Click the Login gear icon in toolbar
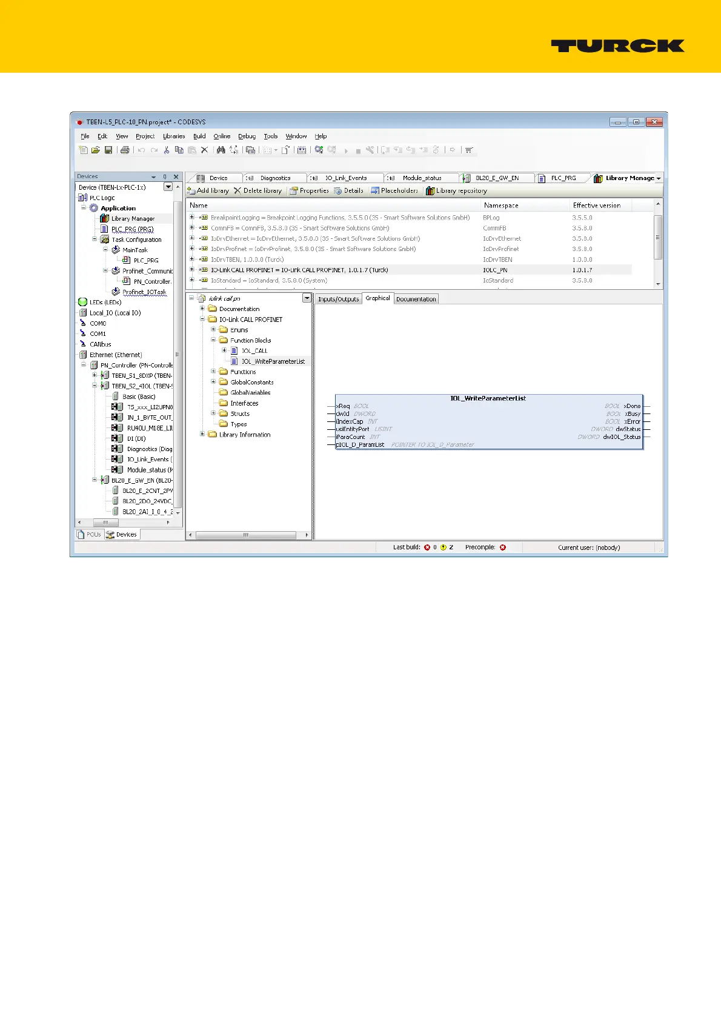This screenshot has width=721, height=1021. pos(318,150)
